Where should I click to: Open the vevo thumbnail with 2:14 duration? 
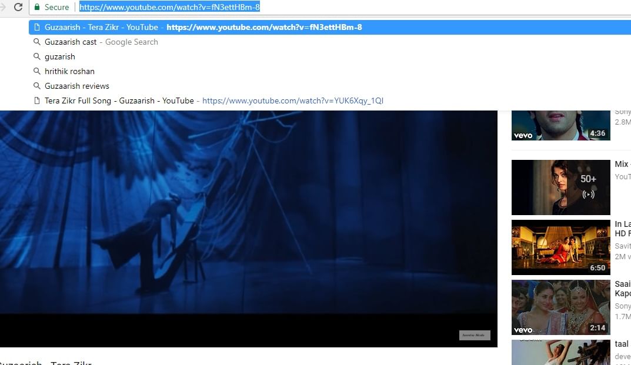(560, 307)
